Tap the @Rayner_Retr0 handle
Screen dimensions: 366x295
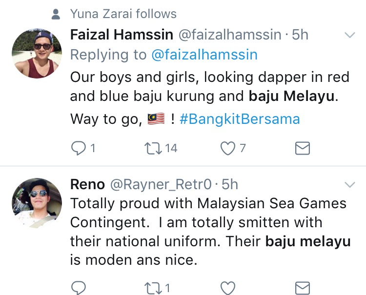click(x=161, y=184)
